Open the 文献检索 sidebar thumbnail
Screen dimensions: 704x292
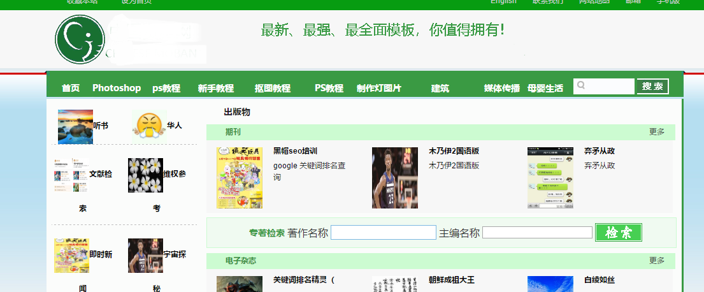click(x=71, y=175)
